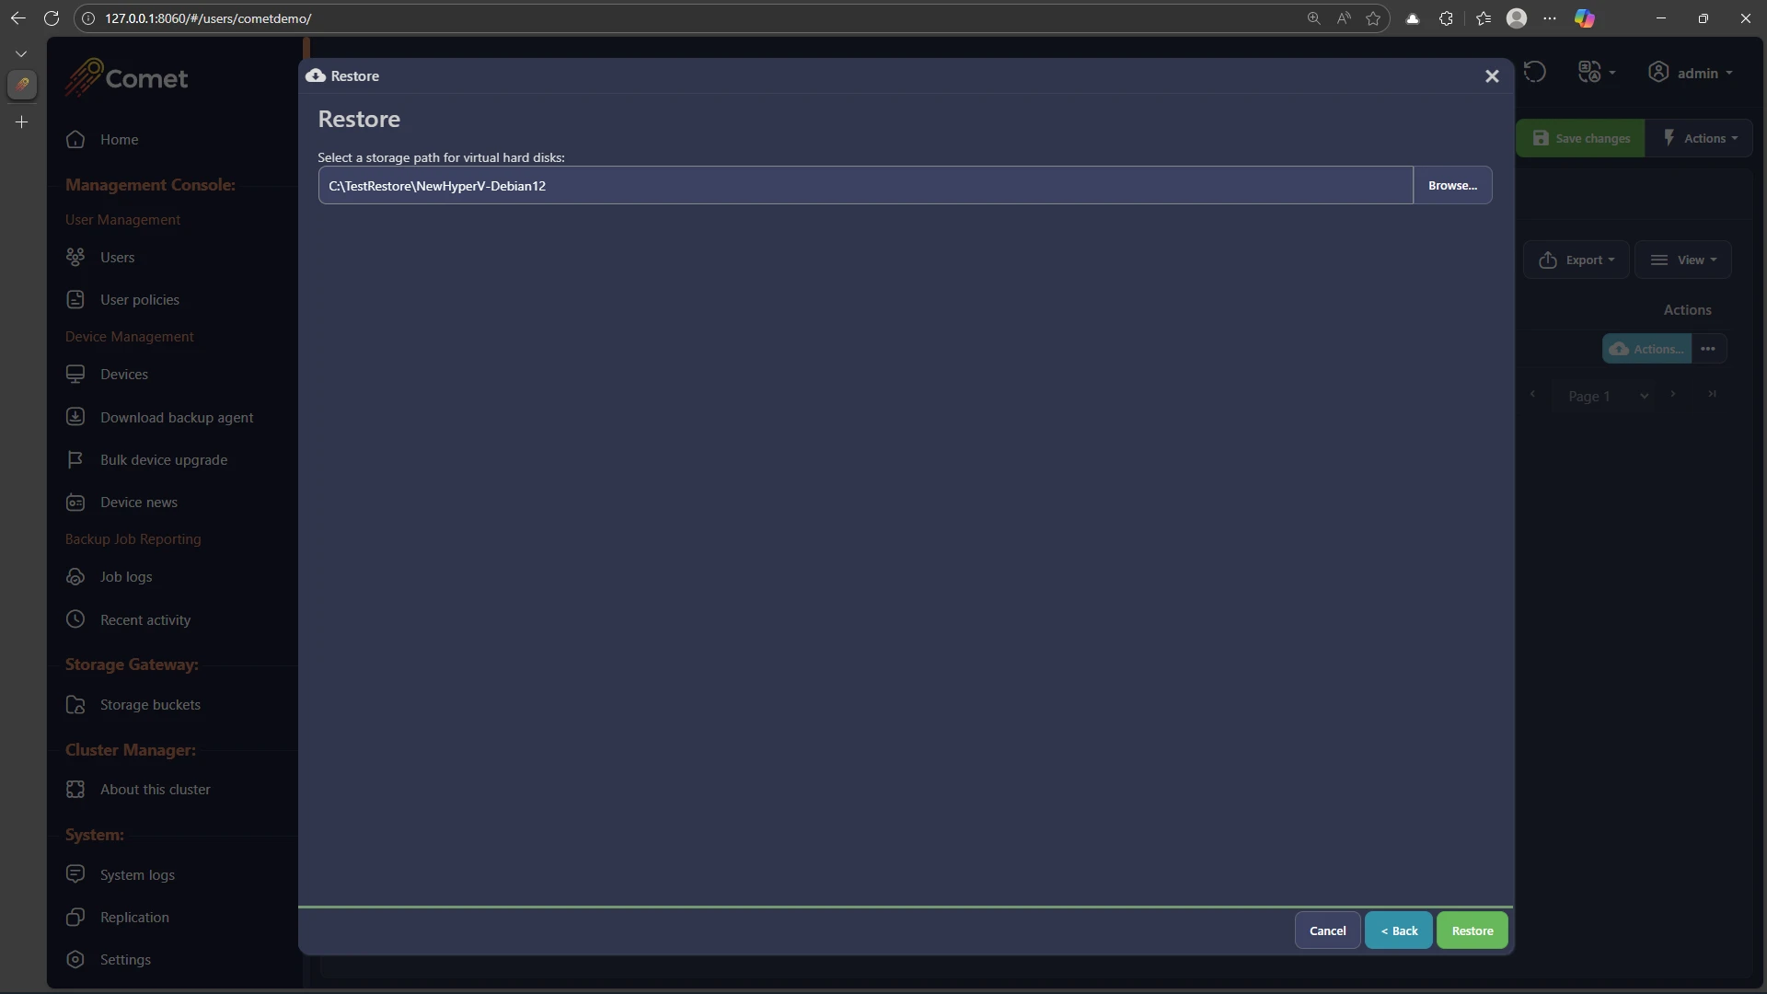Click the Restore button to start restoring
1767x994 pixels.
point(1472,930)
